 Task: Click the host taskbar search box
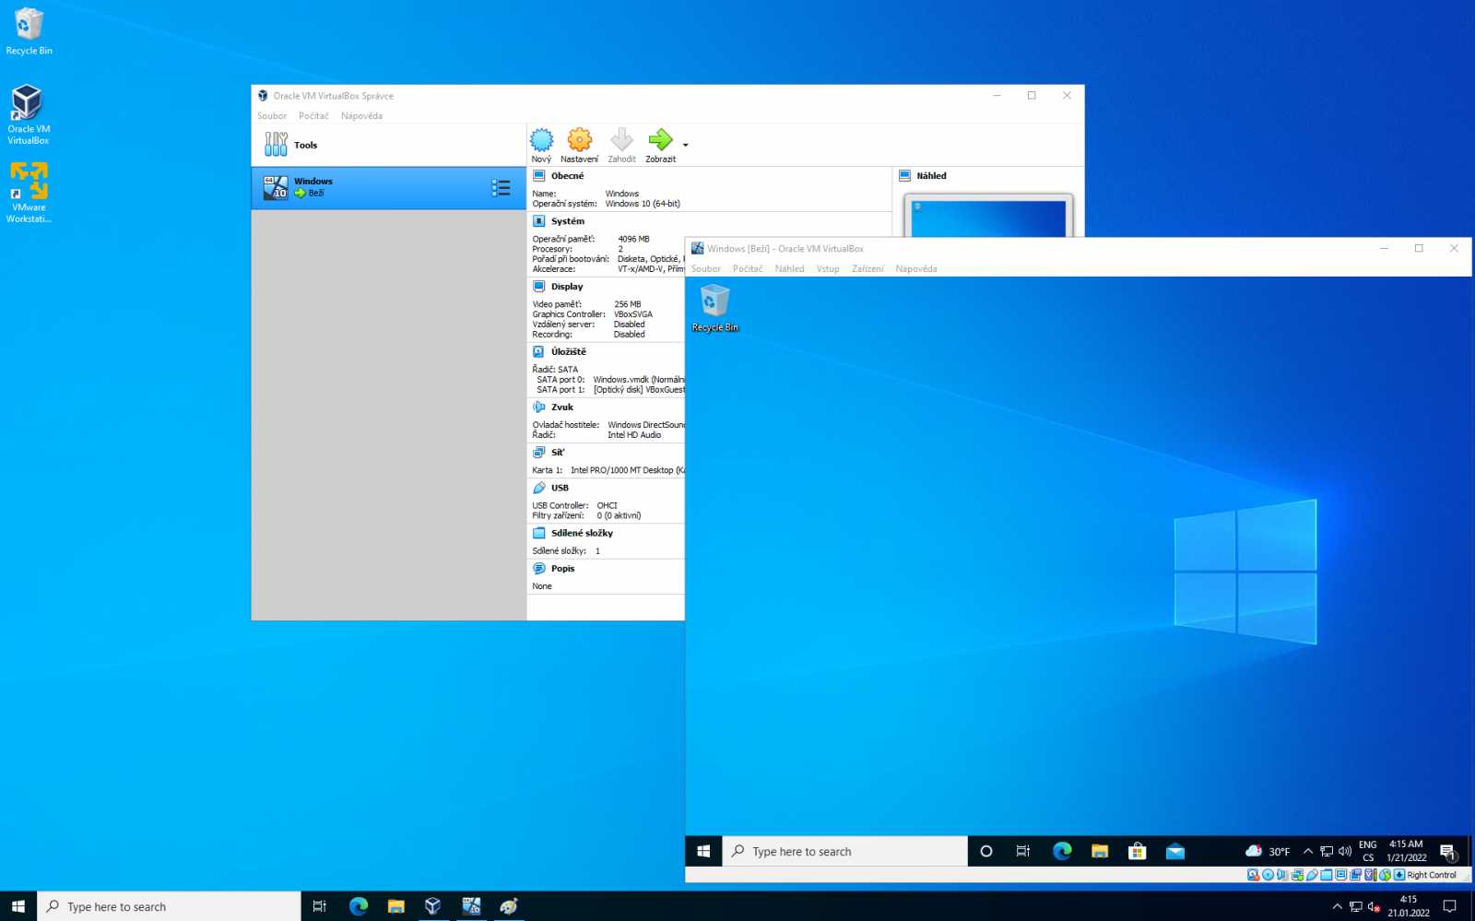(x=169, y=906)
